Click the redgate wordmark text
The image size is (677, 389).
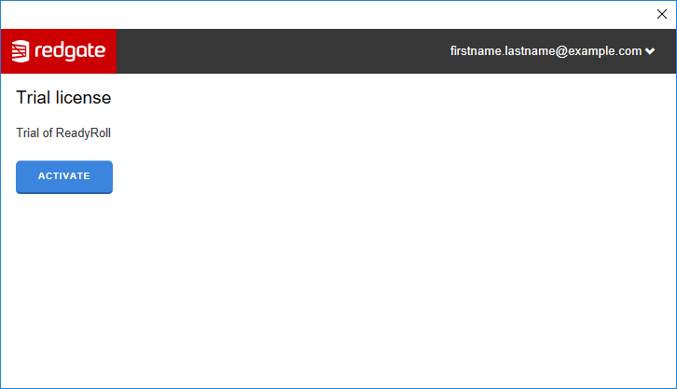click(70, 51)
